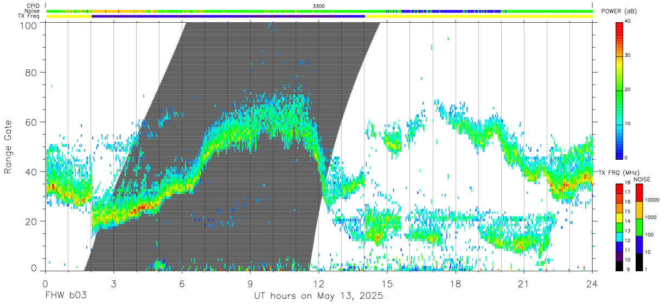Click the x-axis tick label '18'
This screenshot has width=666, height=307.
pyautogui.click(x=456, y=283)
